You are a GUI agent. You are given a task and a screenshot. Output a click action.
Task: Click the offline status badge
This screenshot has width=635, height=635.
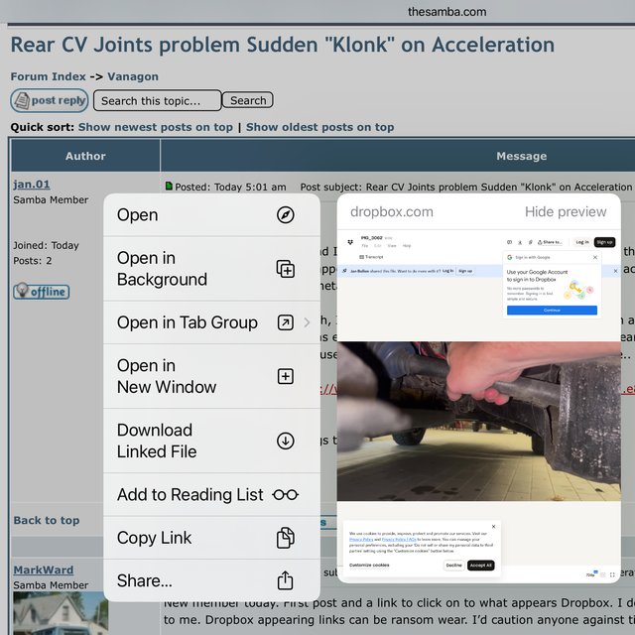click(x=42, y=291)
